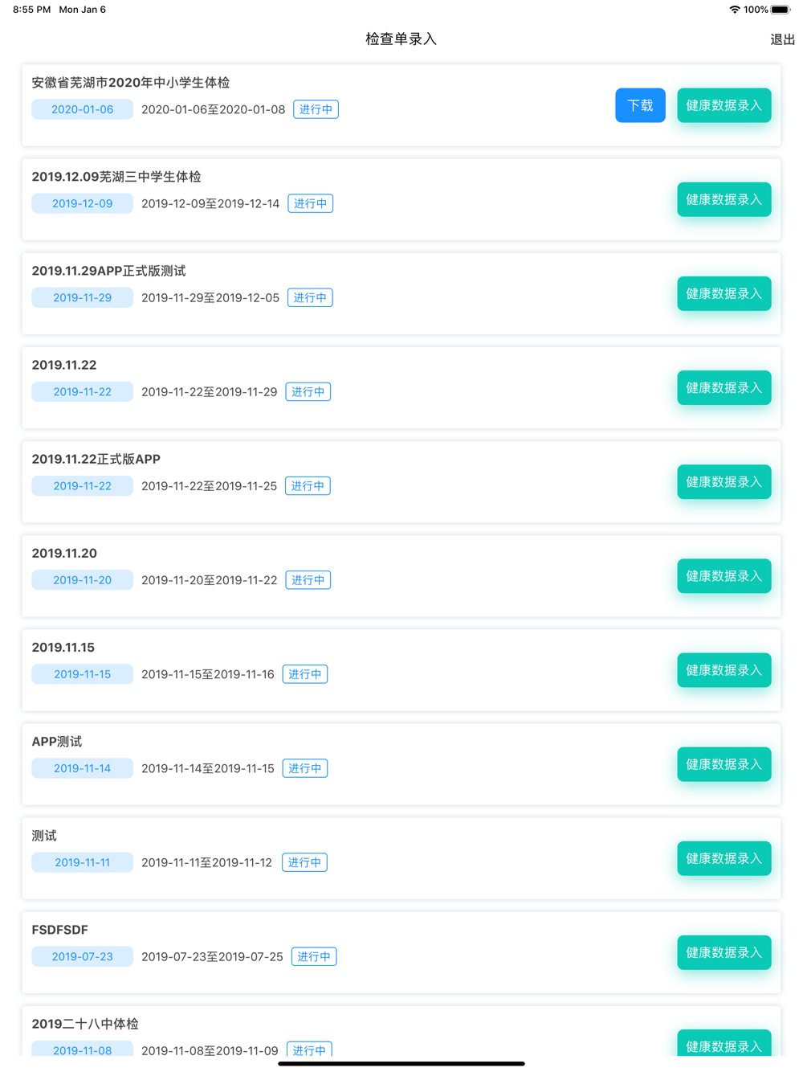Open 健康数据录入 for 2019.11.29APP正式版测试

tap(724, 293)
